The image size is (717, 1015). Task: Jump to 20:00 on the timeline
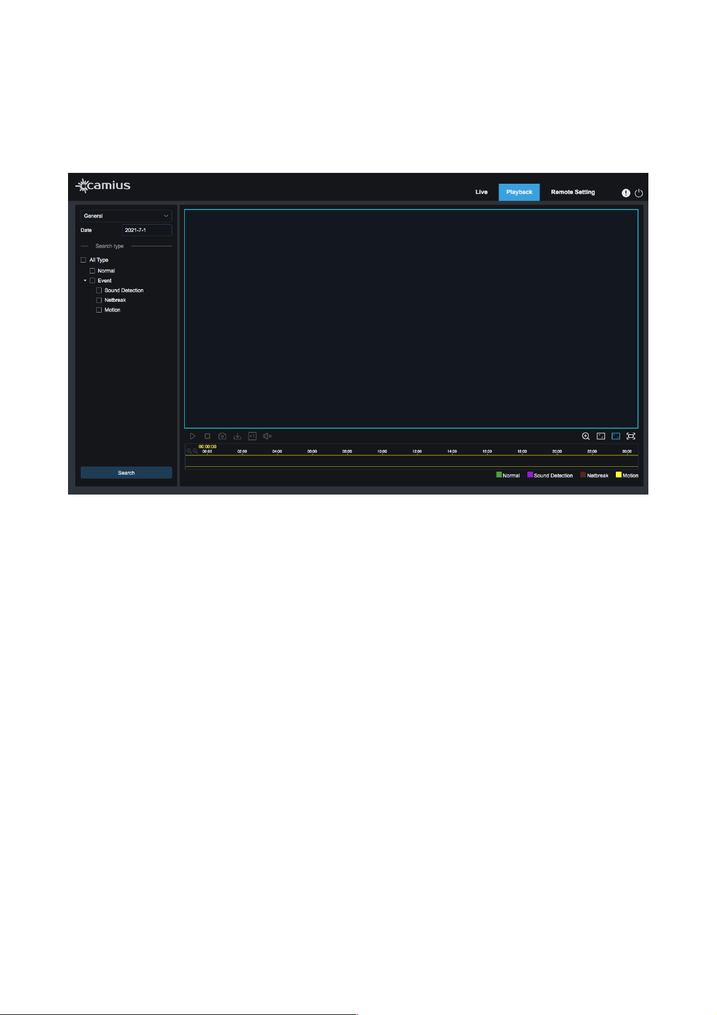coord(557,451)
